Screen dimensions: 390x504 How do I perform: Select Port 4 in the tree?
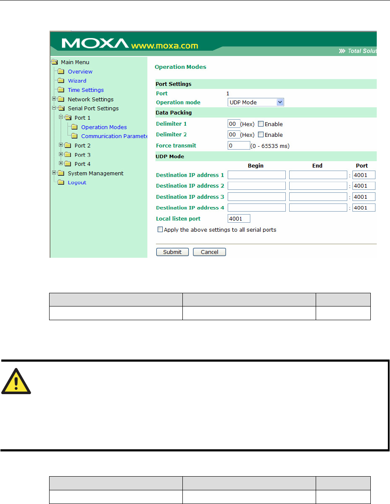click(82, 164)
